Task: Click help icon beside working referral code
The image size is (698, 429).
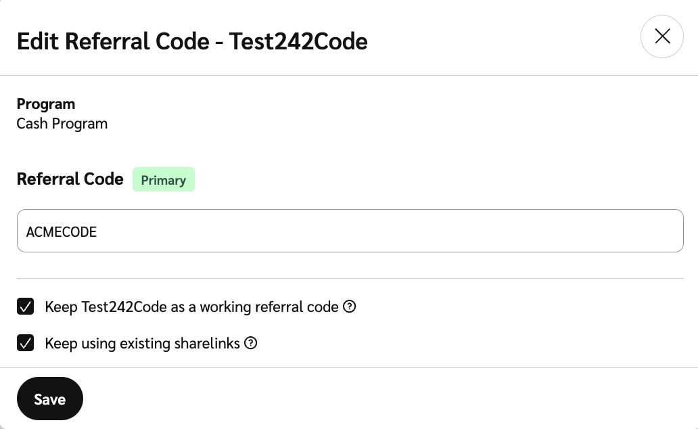Action: click(x=350, y=307)
